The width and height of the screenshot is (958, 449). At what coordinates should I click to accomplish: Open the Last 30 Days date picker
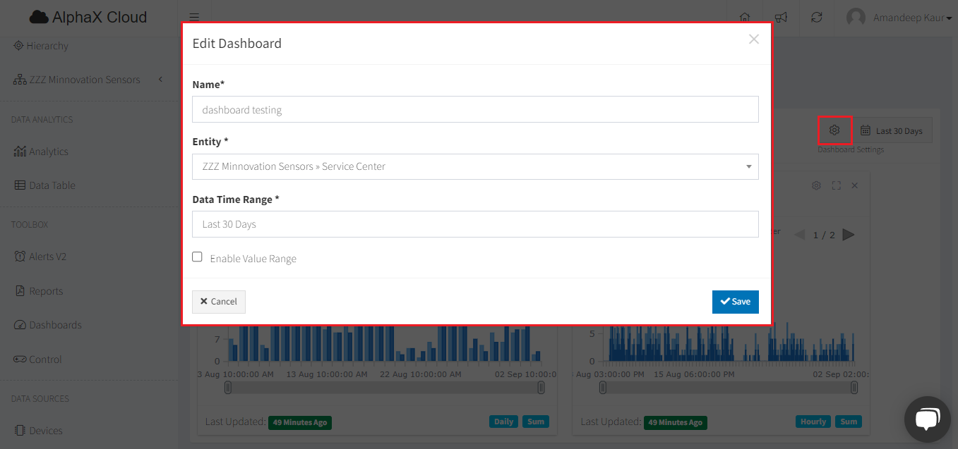892,130
